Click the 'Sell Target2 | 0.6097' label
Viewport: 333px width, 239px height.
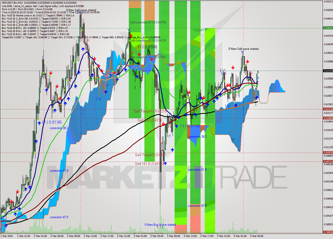click(x=151, y=155)
